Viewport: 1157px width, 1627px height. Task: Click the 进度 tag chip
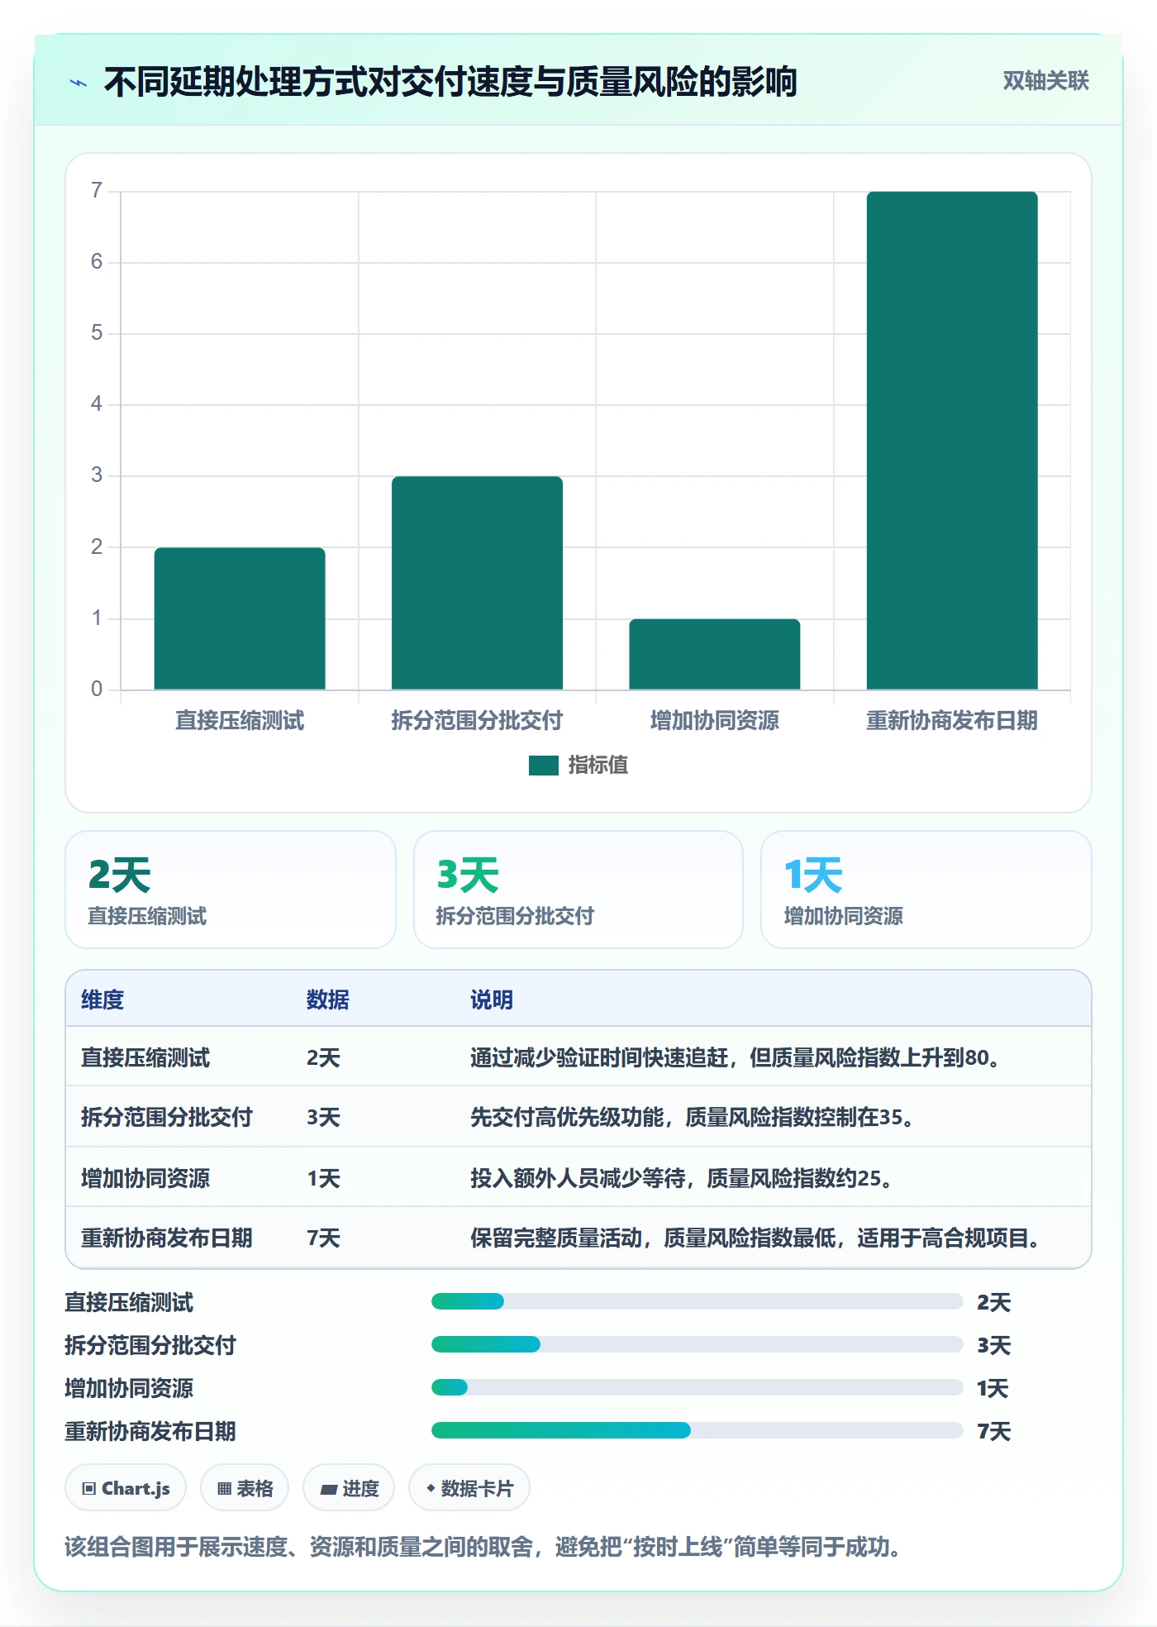point(349,1488)
